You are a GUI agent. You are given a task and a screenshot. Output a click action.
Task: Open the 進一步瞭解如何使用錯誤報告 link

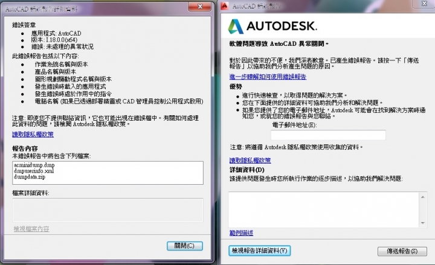pos(268,77)
